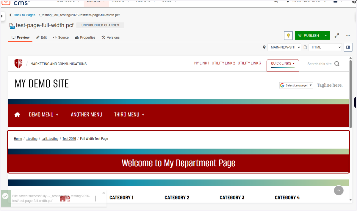Click the green Publish button
This screenshot has height=211, width=357.
pyautogui.click(x=308, y=35)
